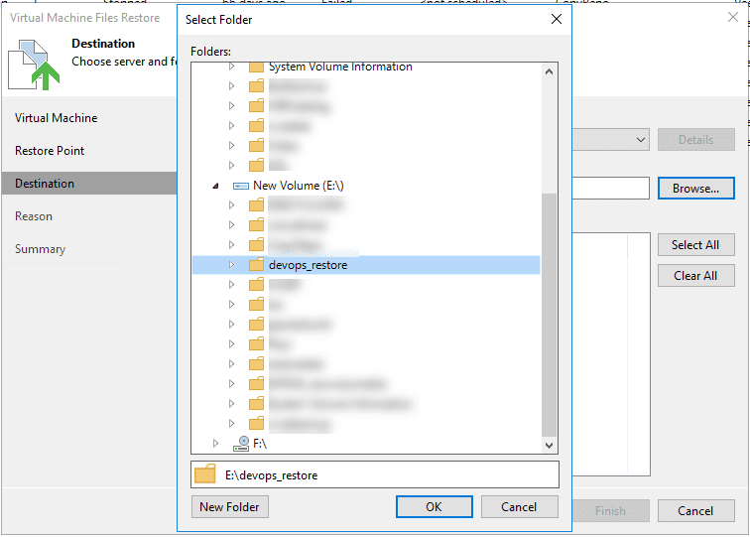The image size is (750, 537).
Task: Click the F:\ drive icon
Action: pos(241,444)
